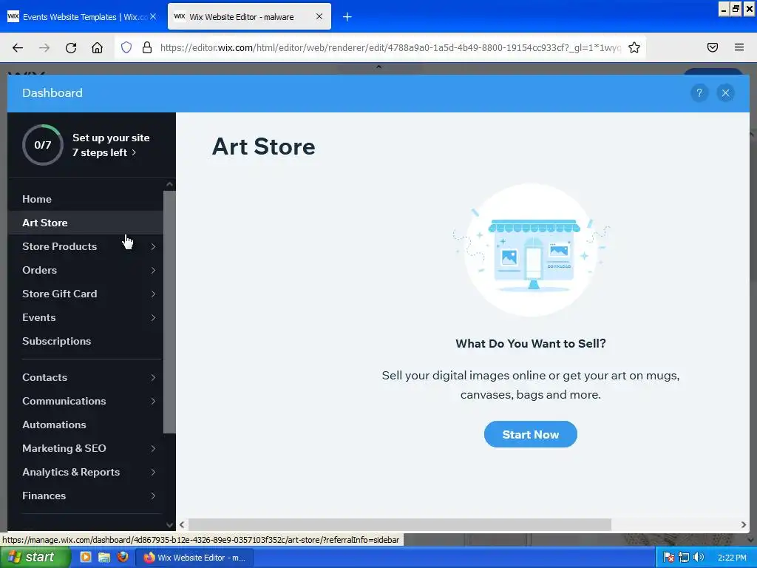Open Home in the dashboard sidebar
This screenshot has height=568, width=757.
coord(86,199)
